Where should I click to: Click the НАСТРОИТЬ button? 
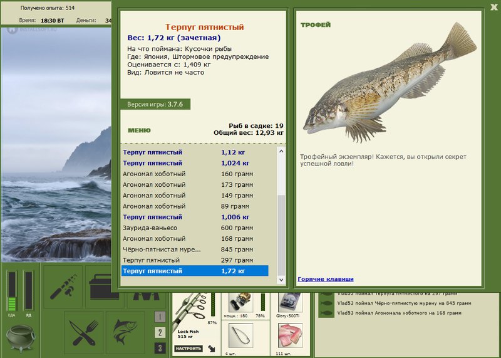click(189, 349)
